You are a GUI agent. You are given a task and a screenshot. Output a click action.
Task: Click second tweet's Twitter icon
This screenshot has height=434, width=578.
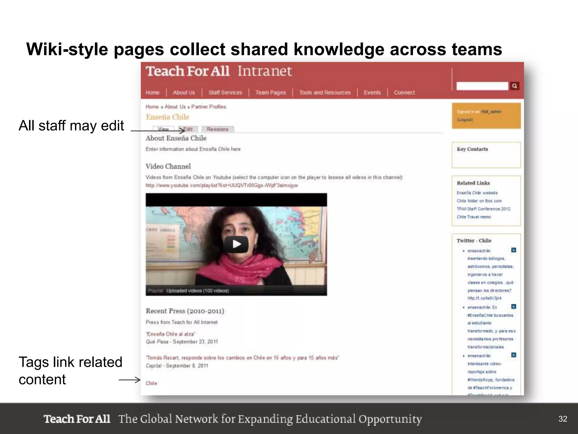[x=514, y=307]
